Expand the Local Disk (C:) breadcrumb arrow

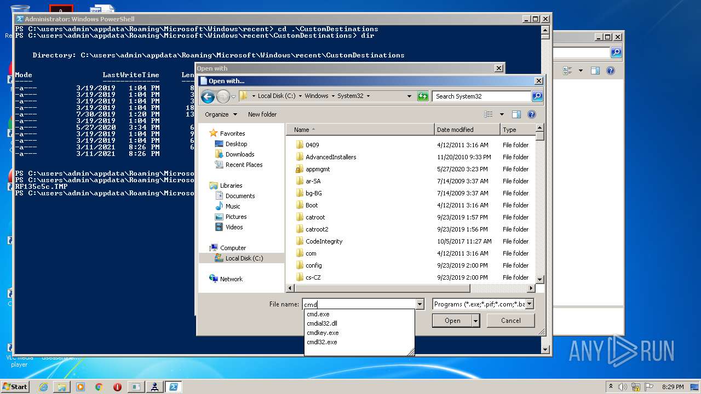coord(300,96)
